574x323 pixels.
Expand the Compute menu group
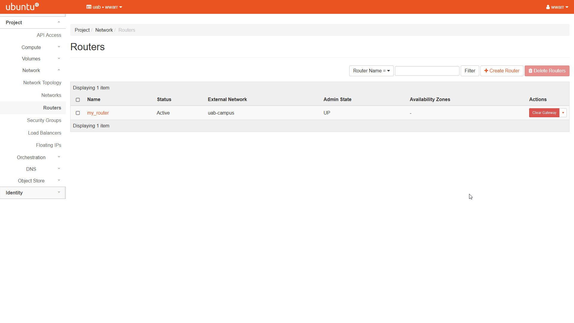pos(33,47)
